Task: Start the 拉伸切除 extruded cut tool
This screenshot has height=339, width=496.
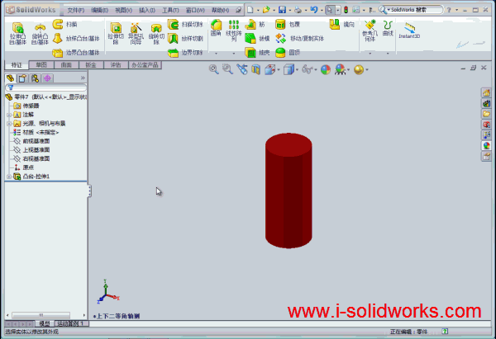Action: [x=116, y=33]
